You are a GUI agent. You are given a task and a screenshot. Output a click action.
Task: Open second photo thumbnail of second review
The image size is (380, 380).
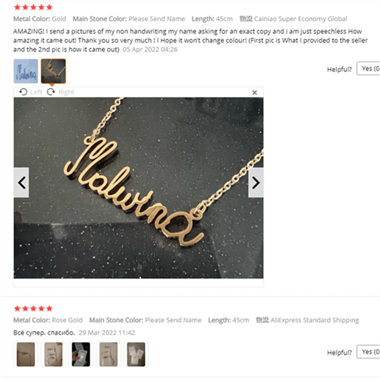pyautogui.click(x=53, y=354)
